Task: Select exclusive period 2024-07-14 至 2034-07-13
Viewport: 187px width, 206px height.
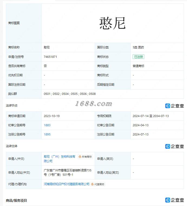Action: tap(151, 116)
